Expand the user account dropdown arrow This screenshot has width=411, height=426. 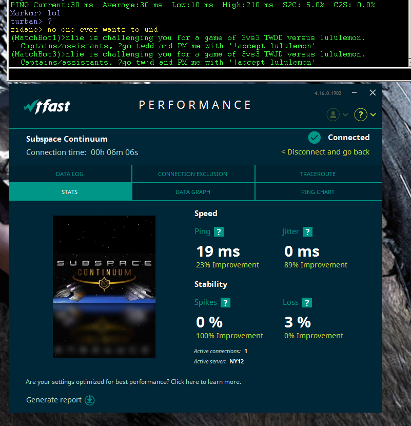click(346, 115)
